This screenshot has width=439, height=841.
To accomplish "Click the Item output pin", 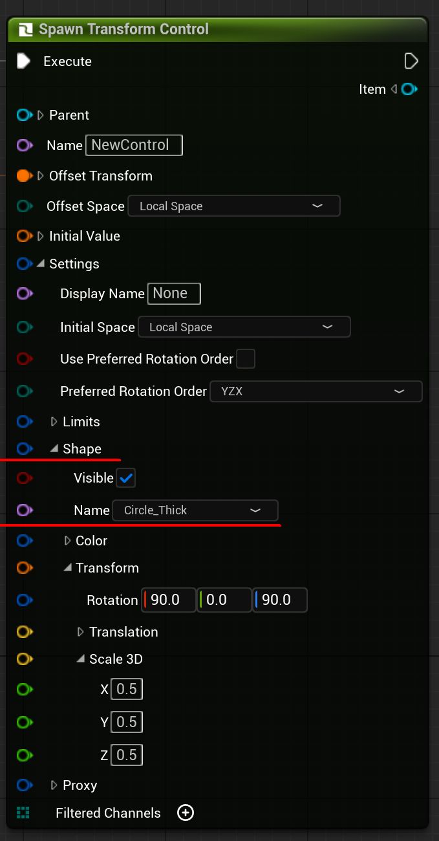I will click(x=409, y=89).
